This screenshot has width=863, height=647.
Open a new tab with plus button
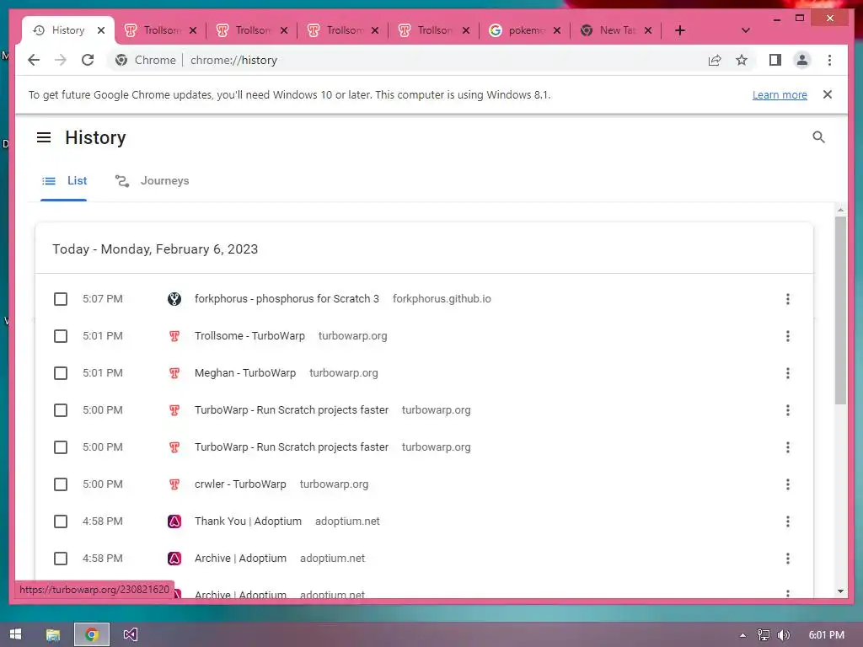[680, 30]
